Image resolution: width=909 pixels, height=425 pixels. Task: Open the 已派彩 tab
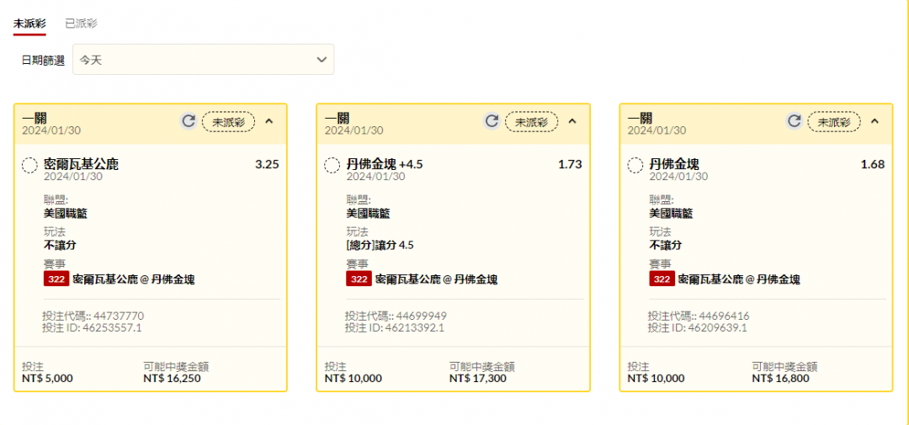coord(81,24)
